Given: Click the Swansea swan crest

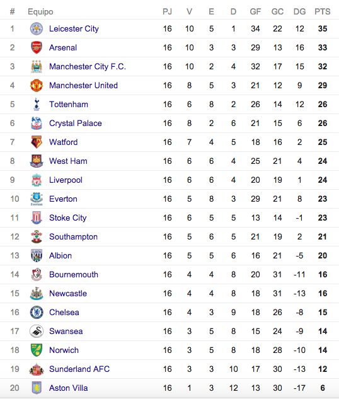Looking at the screenshot, I should click(37, 332).
